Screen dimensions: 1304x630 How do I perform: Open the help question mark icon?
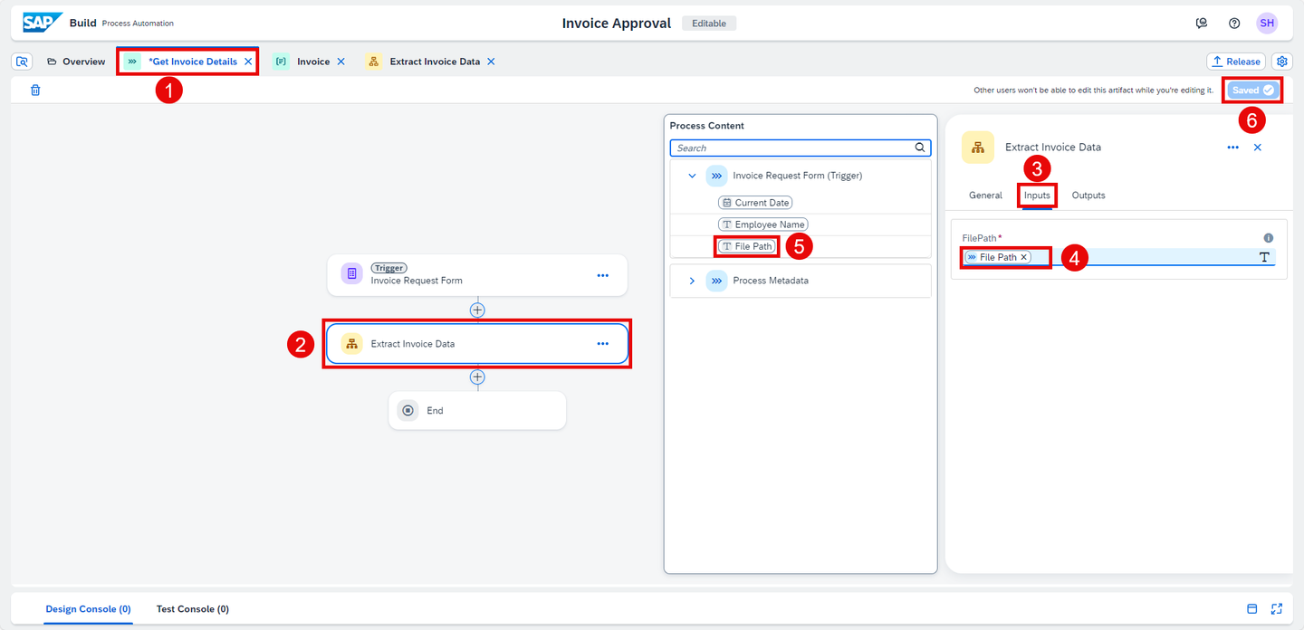pos(1234,24)
